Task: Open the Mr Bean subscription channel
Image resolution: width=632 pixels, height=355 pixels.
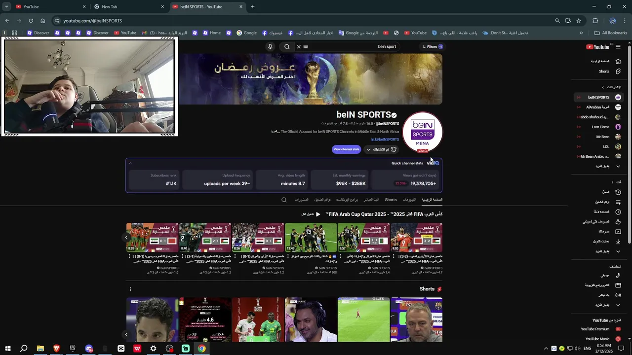Action: [x=599, y=137]
